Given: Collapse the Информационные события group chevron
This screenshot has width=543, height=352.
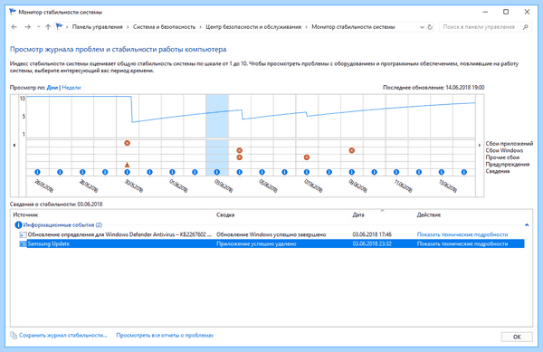Looking at the screenshot, I should pyautogui.click(x=527, y=225).
